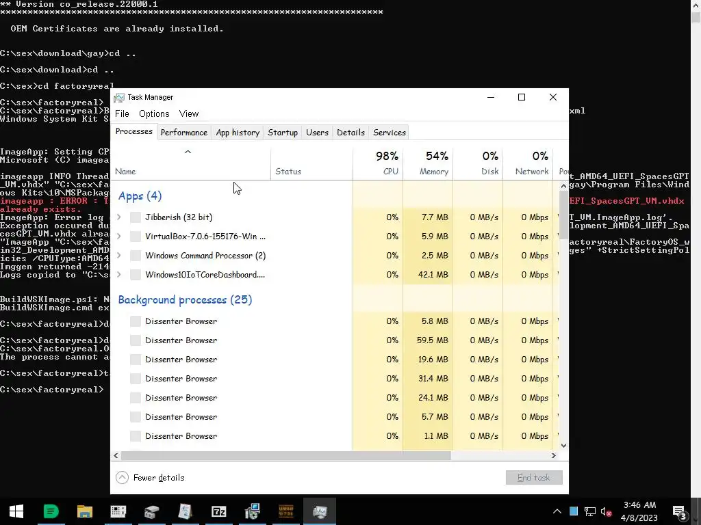Click the horizontal scroll right arrow

coord(553,456)
